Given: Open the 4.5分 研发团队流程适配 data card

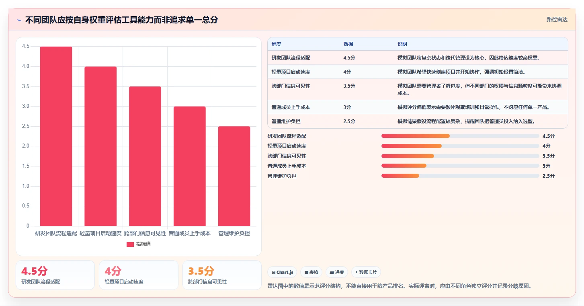Looking at the screenshot, I should (x=55, y=275).
